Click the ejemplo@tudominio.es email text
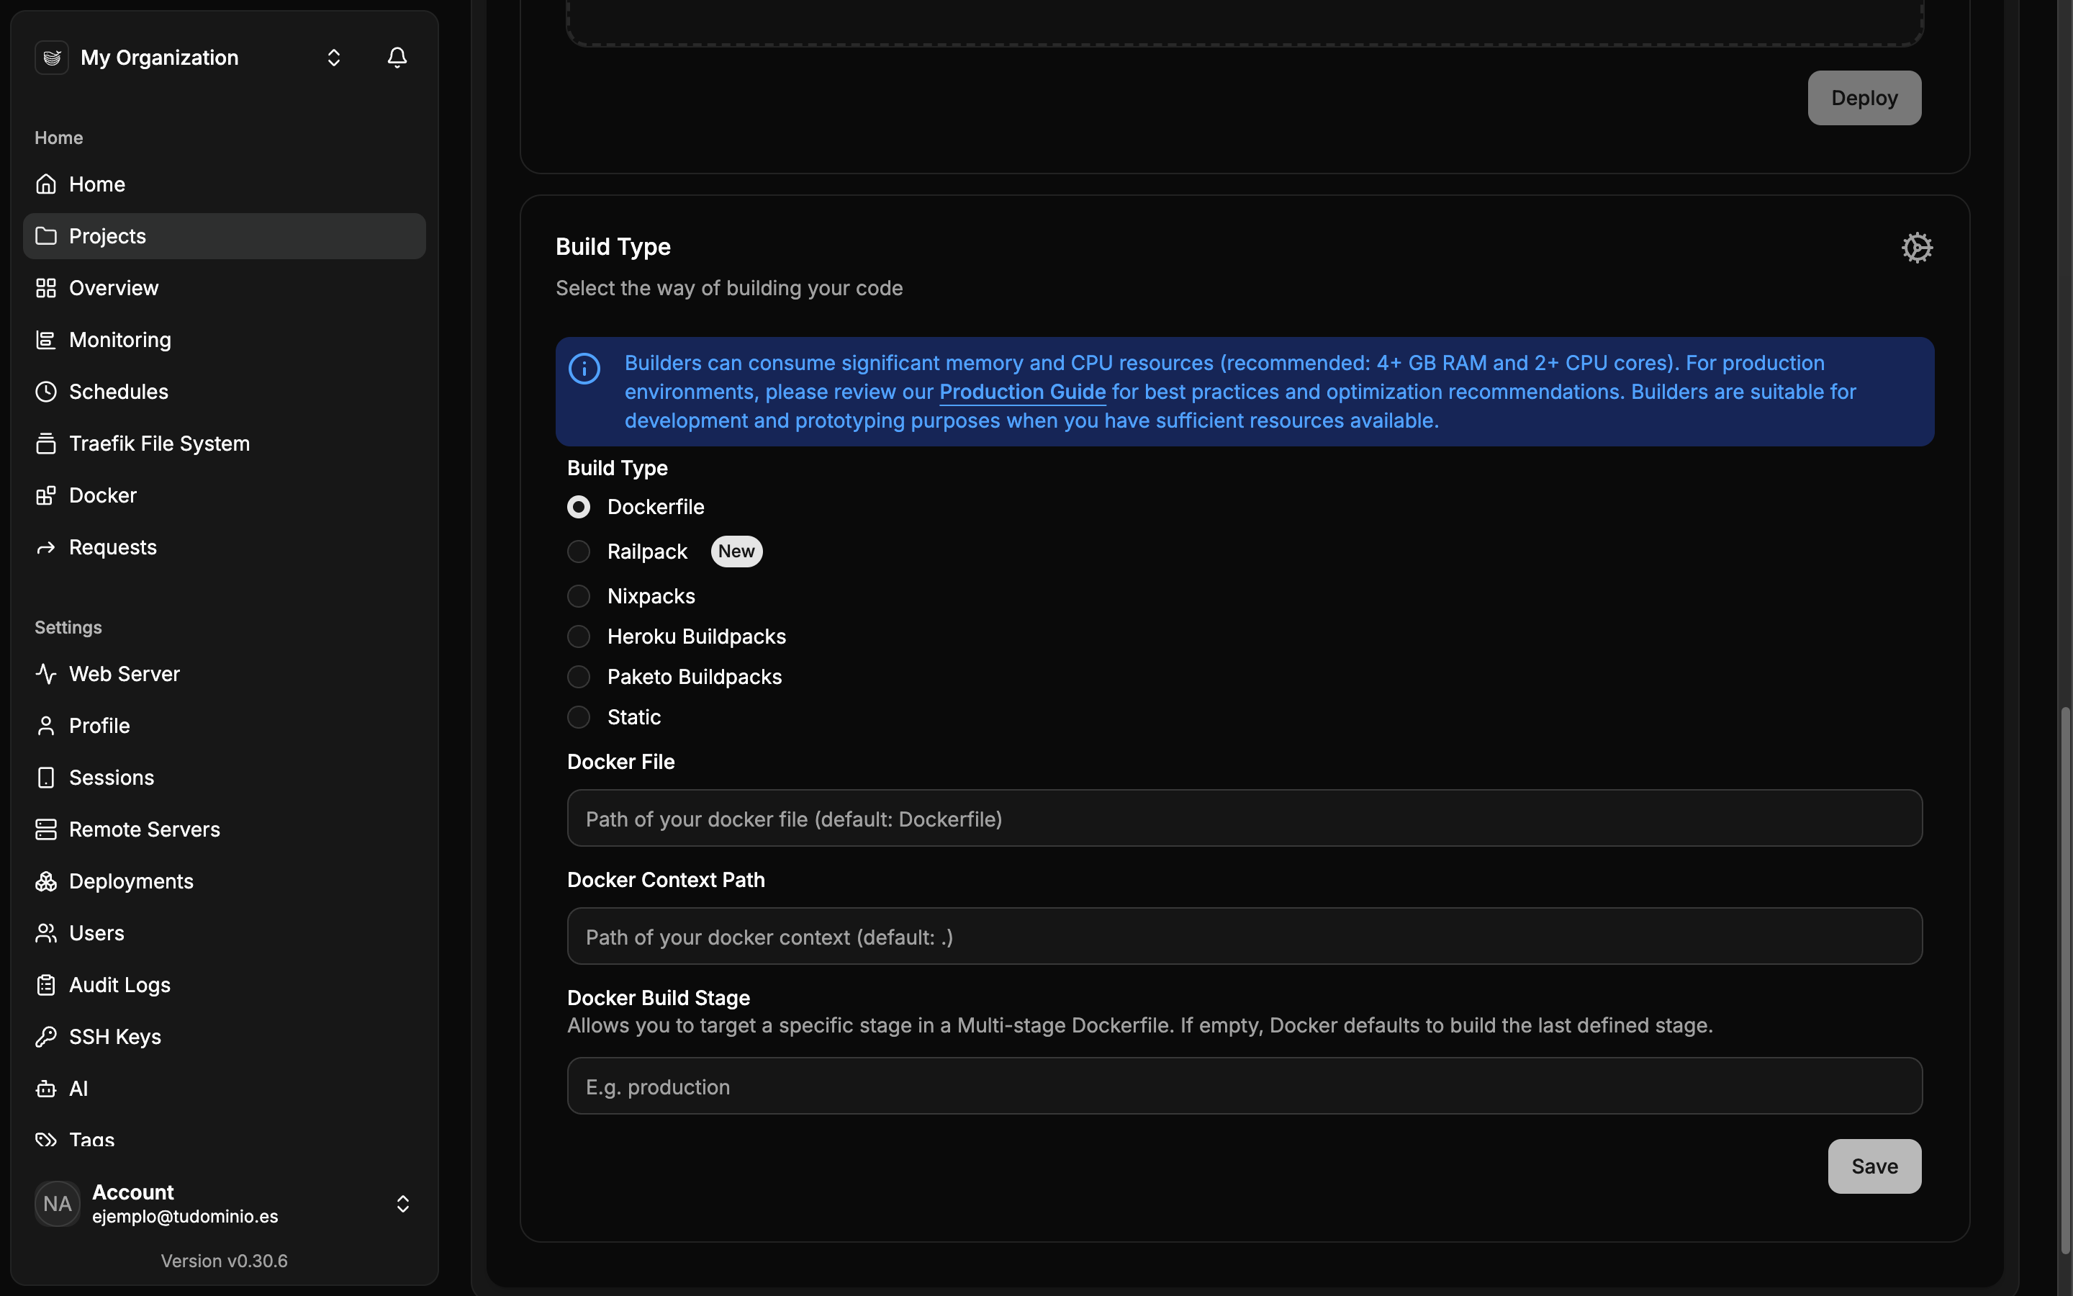 (x=185, y=1216)
